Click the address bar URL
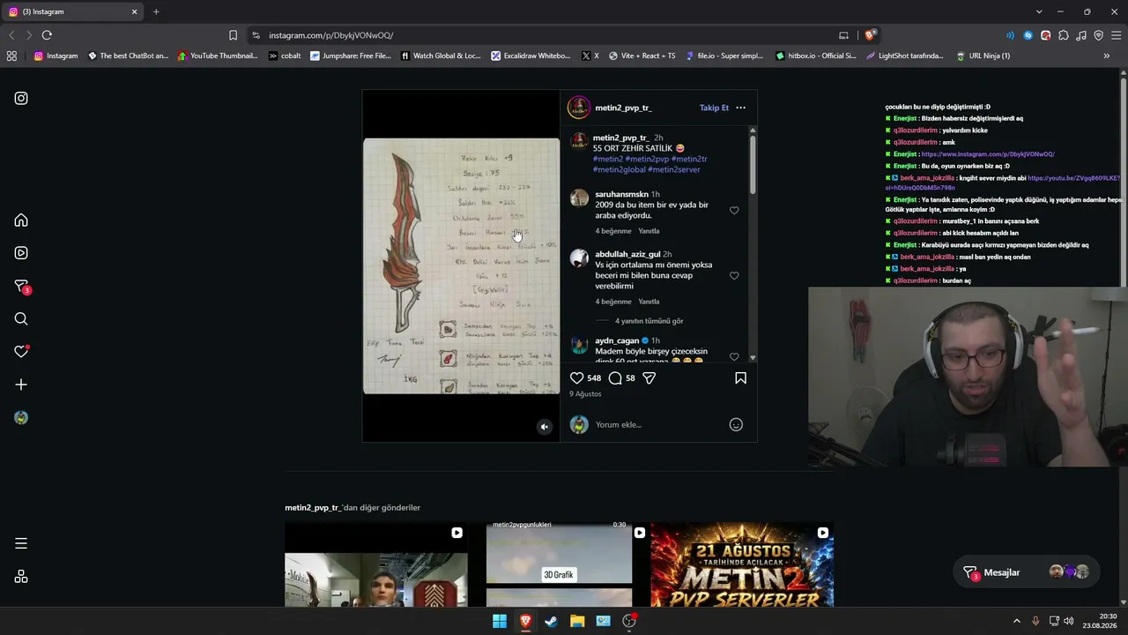 tap(331, 35)
